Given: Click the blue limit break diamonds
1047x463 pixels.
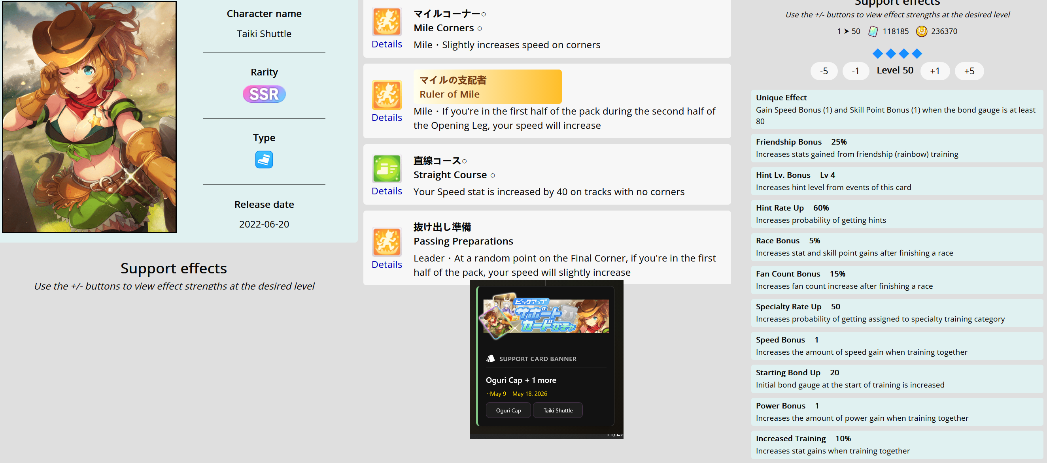Looking at the screenshot, I should click(897, 53).
